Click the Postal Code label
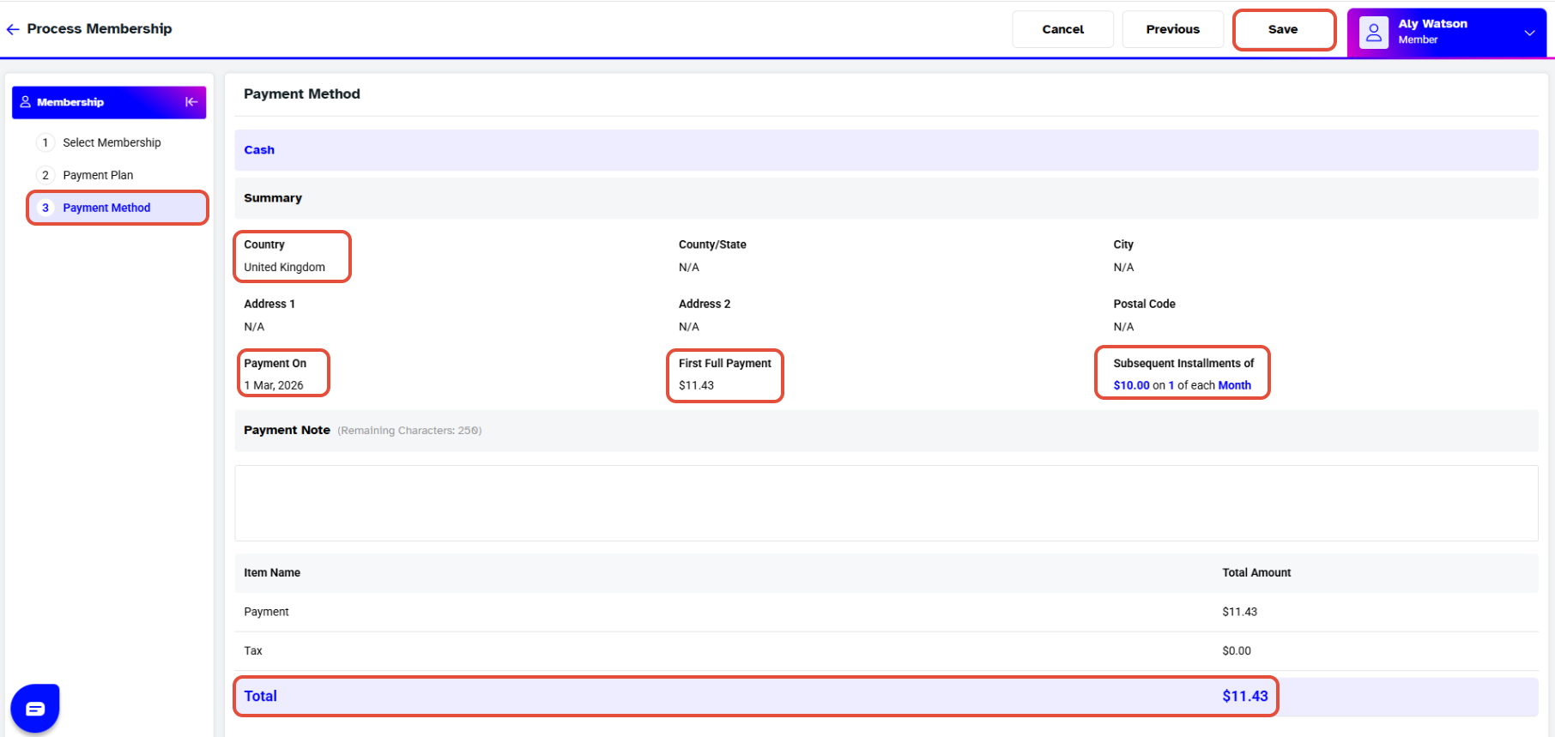The width and height of the screenshot is (1555, 737). [x=1144, y=304]
